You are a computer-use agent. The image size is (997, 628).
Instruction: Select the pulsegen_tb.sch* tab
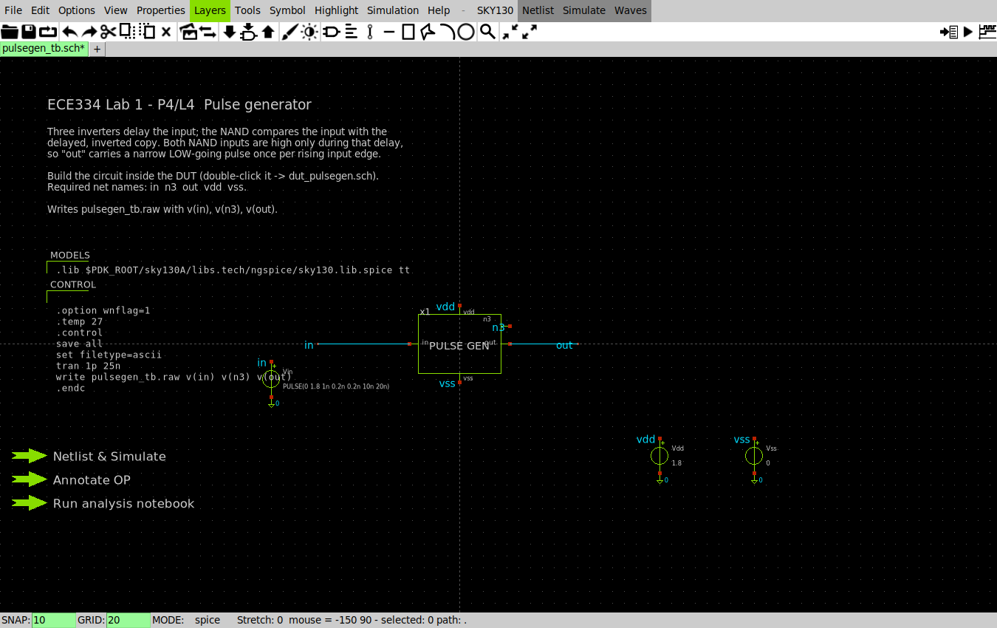pyautogui.click(x=44, y=49)
